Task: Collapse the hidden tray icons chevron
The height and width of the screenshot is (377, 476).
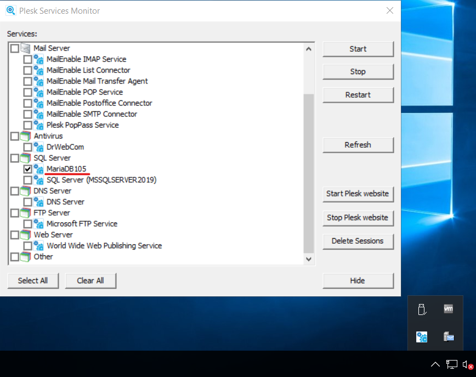Action: (435, 364)
